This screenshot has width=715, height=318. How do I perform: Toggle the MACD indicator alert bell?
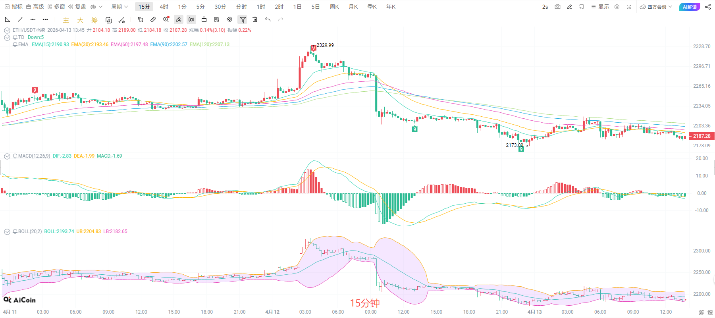click(15, 156)
